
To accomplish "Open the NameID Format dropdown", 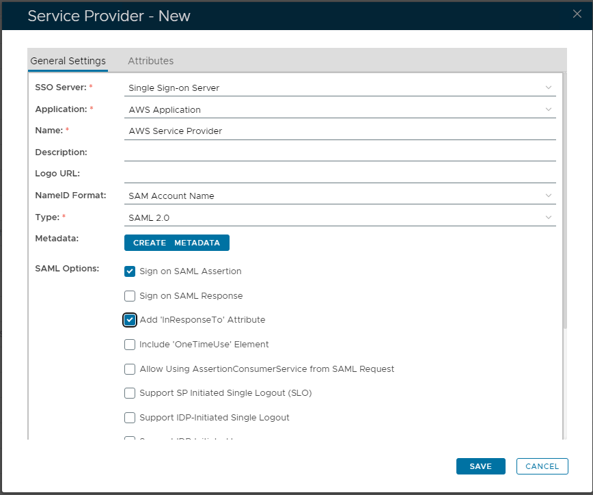I will [340, 196].
